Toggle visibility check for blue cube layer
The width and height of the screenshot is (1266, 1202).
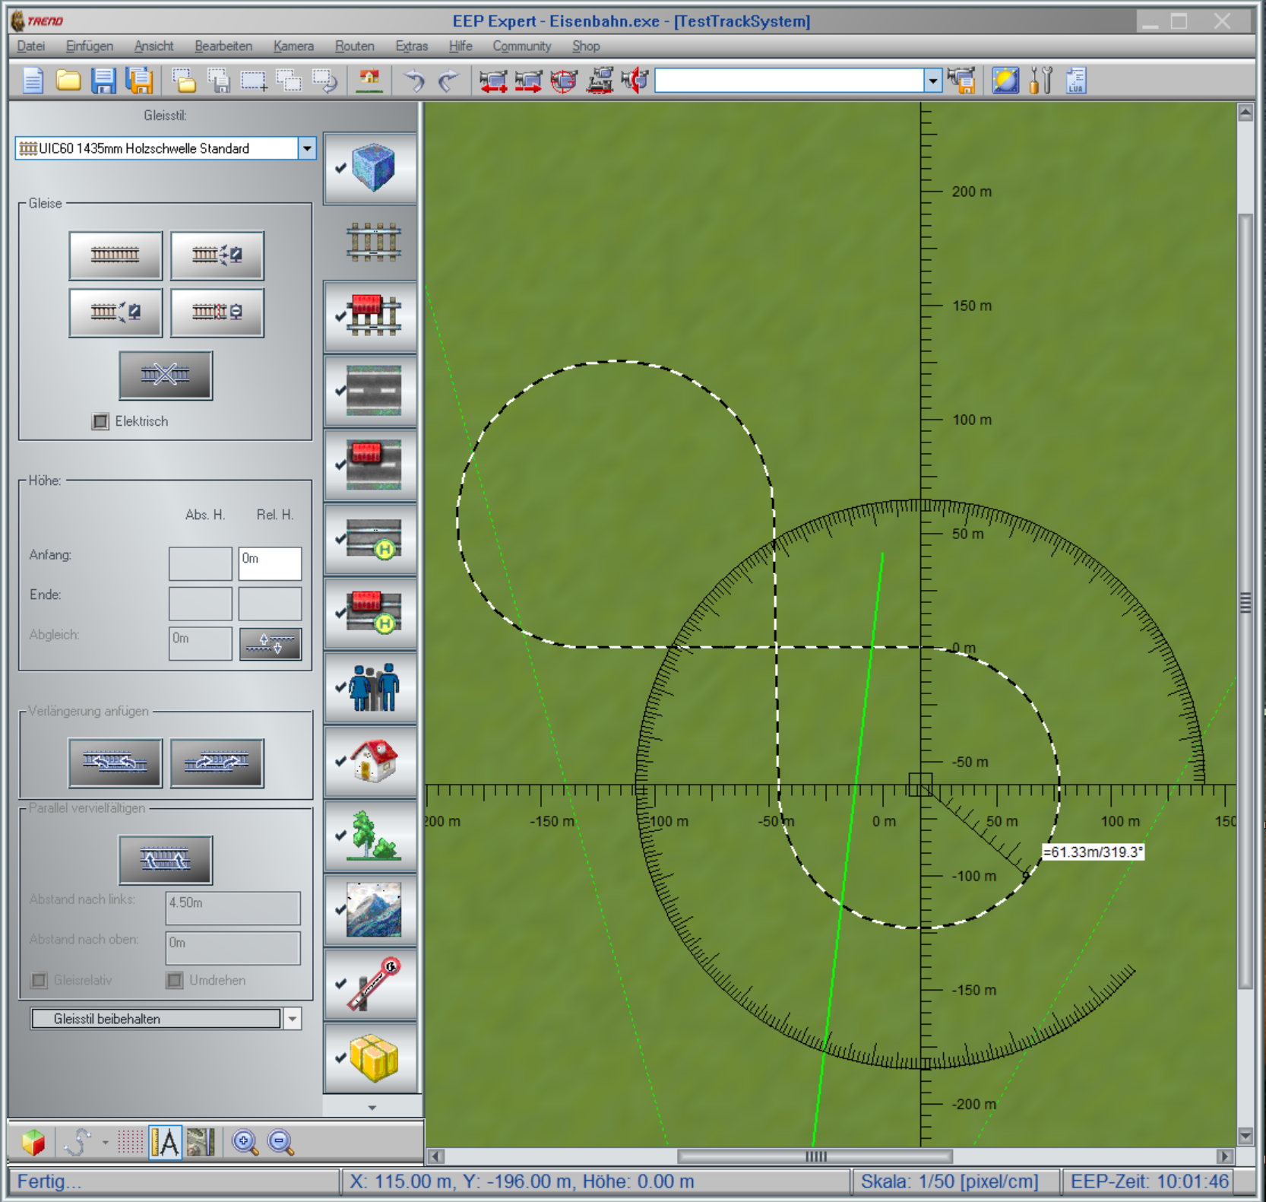coord(340,168)
